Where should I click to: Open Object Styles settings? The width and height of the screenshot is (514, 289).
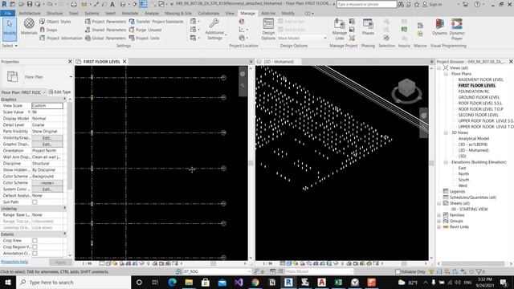55,22
